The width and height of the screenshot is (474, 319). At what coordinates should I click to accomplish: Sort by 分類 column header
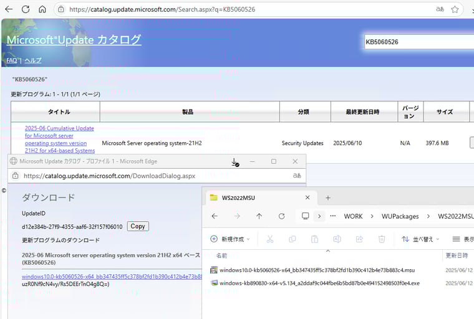point(306,112)
